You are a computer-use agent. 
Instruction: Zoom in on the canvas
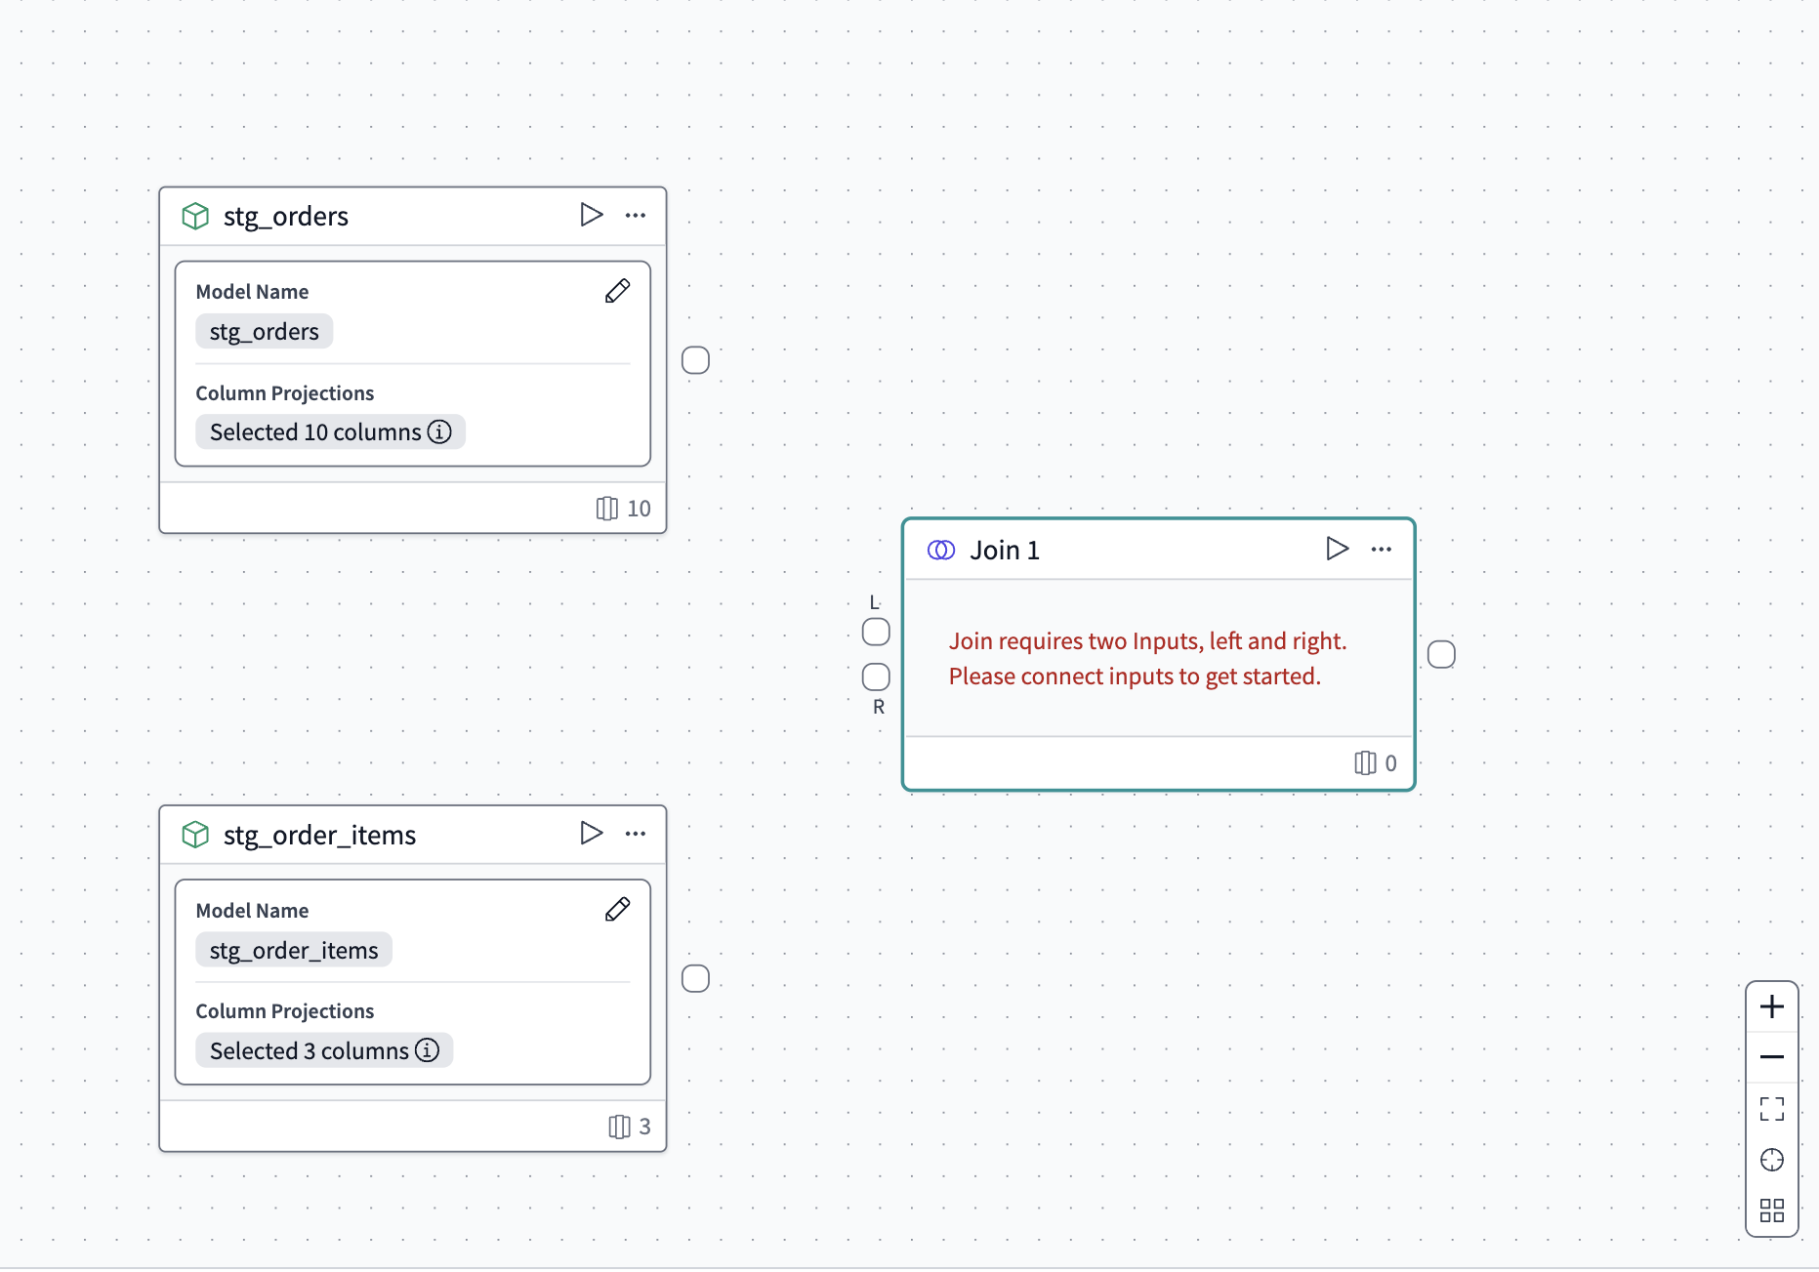point(1772,1006)
